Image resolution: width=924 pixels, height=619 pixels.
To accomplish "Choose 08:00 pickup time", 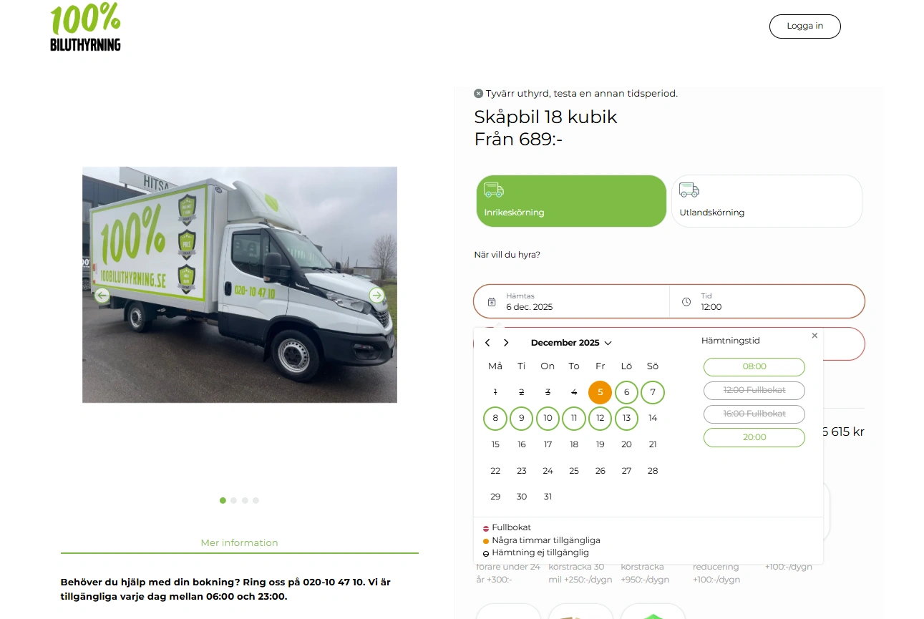I will pos(754,366).
